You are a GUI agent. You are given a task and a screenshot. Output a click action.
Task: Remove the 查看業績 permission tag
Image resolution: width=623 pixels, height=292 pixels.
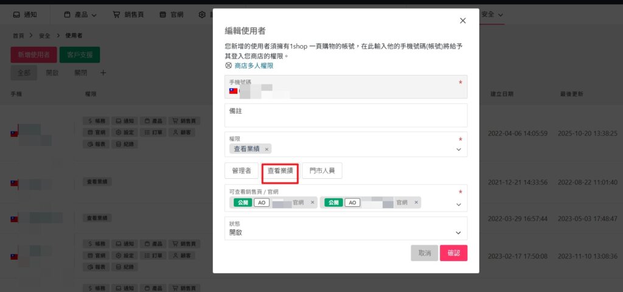[x=266, y=149]
